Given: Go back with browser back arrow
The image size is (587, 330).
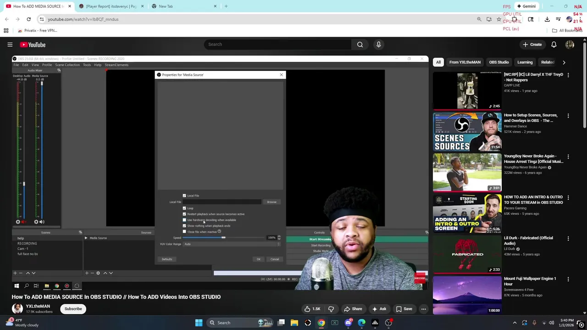Looking at the screenshot, I should [x=6, y=19].
